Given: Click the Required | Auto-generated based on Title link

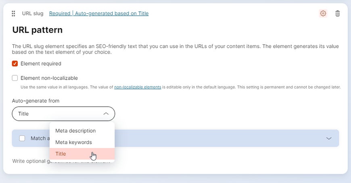Looking at the screenshot, I should point(99,13).
